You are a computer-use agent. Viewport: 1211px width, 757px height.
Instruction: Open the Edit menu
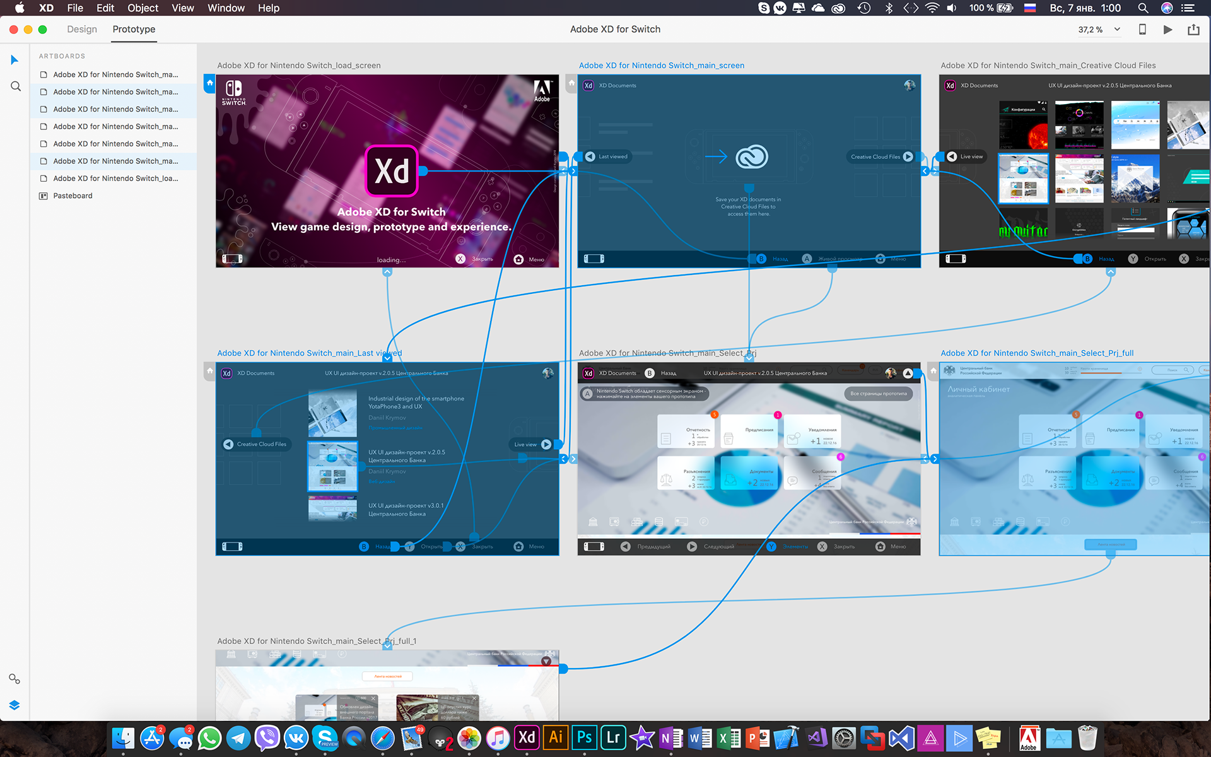(x=105, y=8)
